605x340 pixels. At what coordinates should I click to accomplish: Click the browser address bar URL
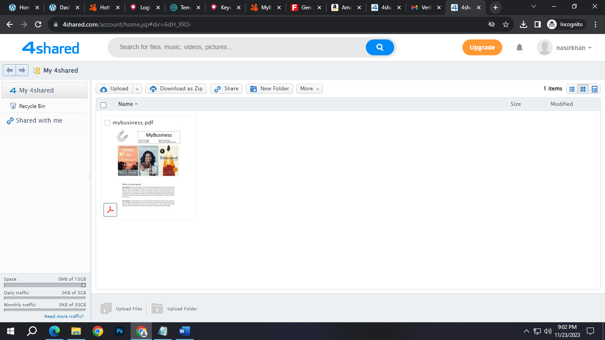pos(127,24)
